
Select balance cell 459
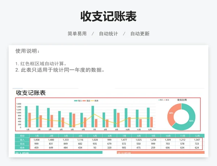tap(37, 148)
